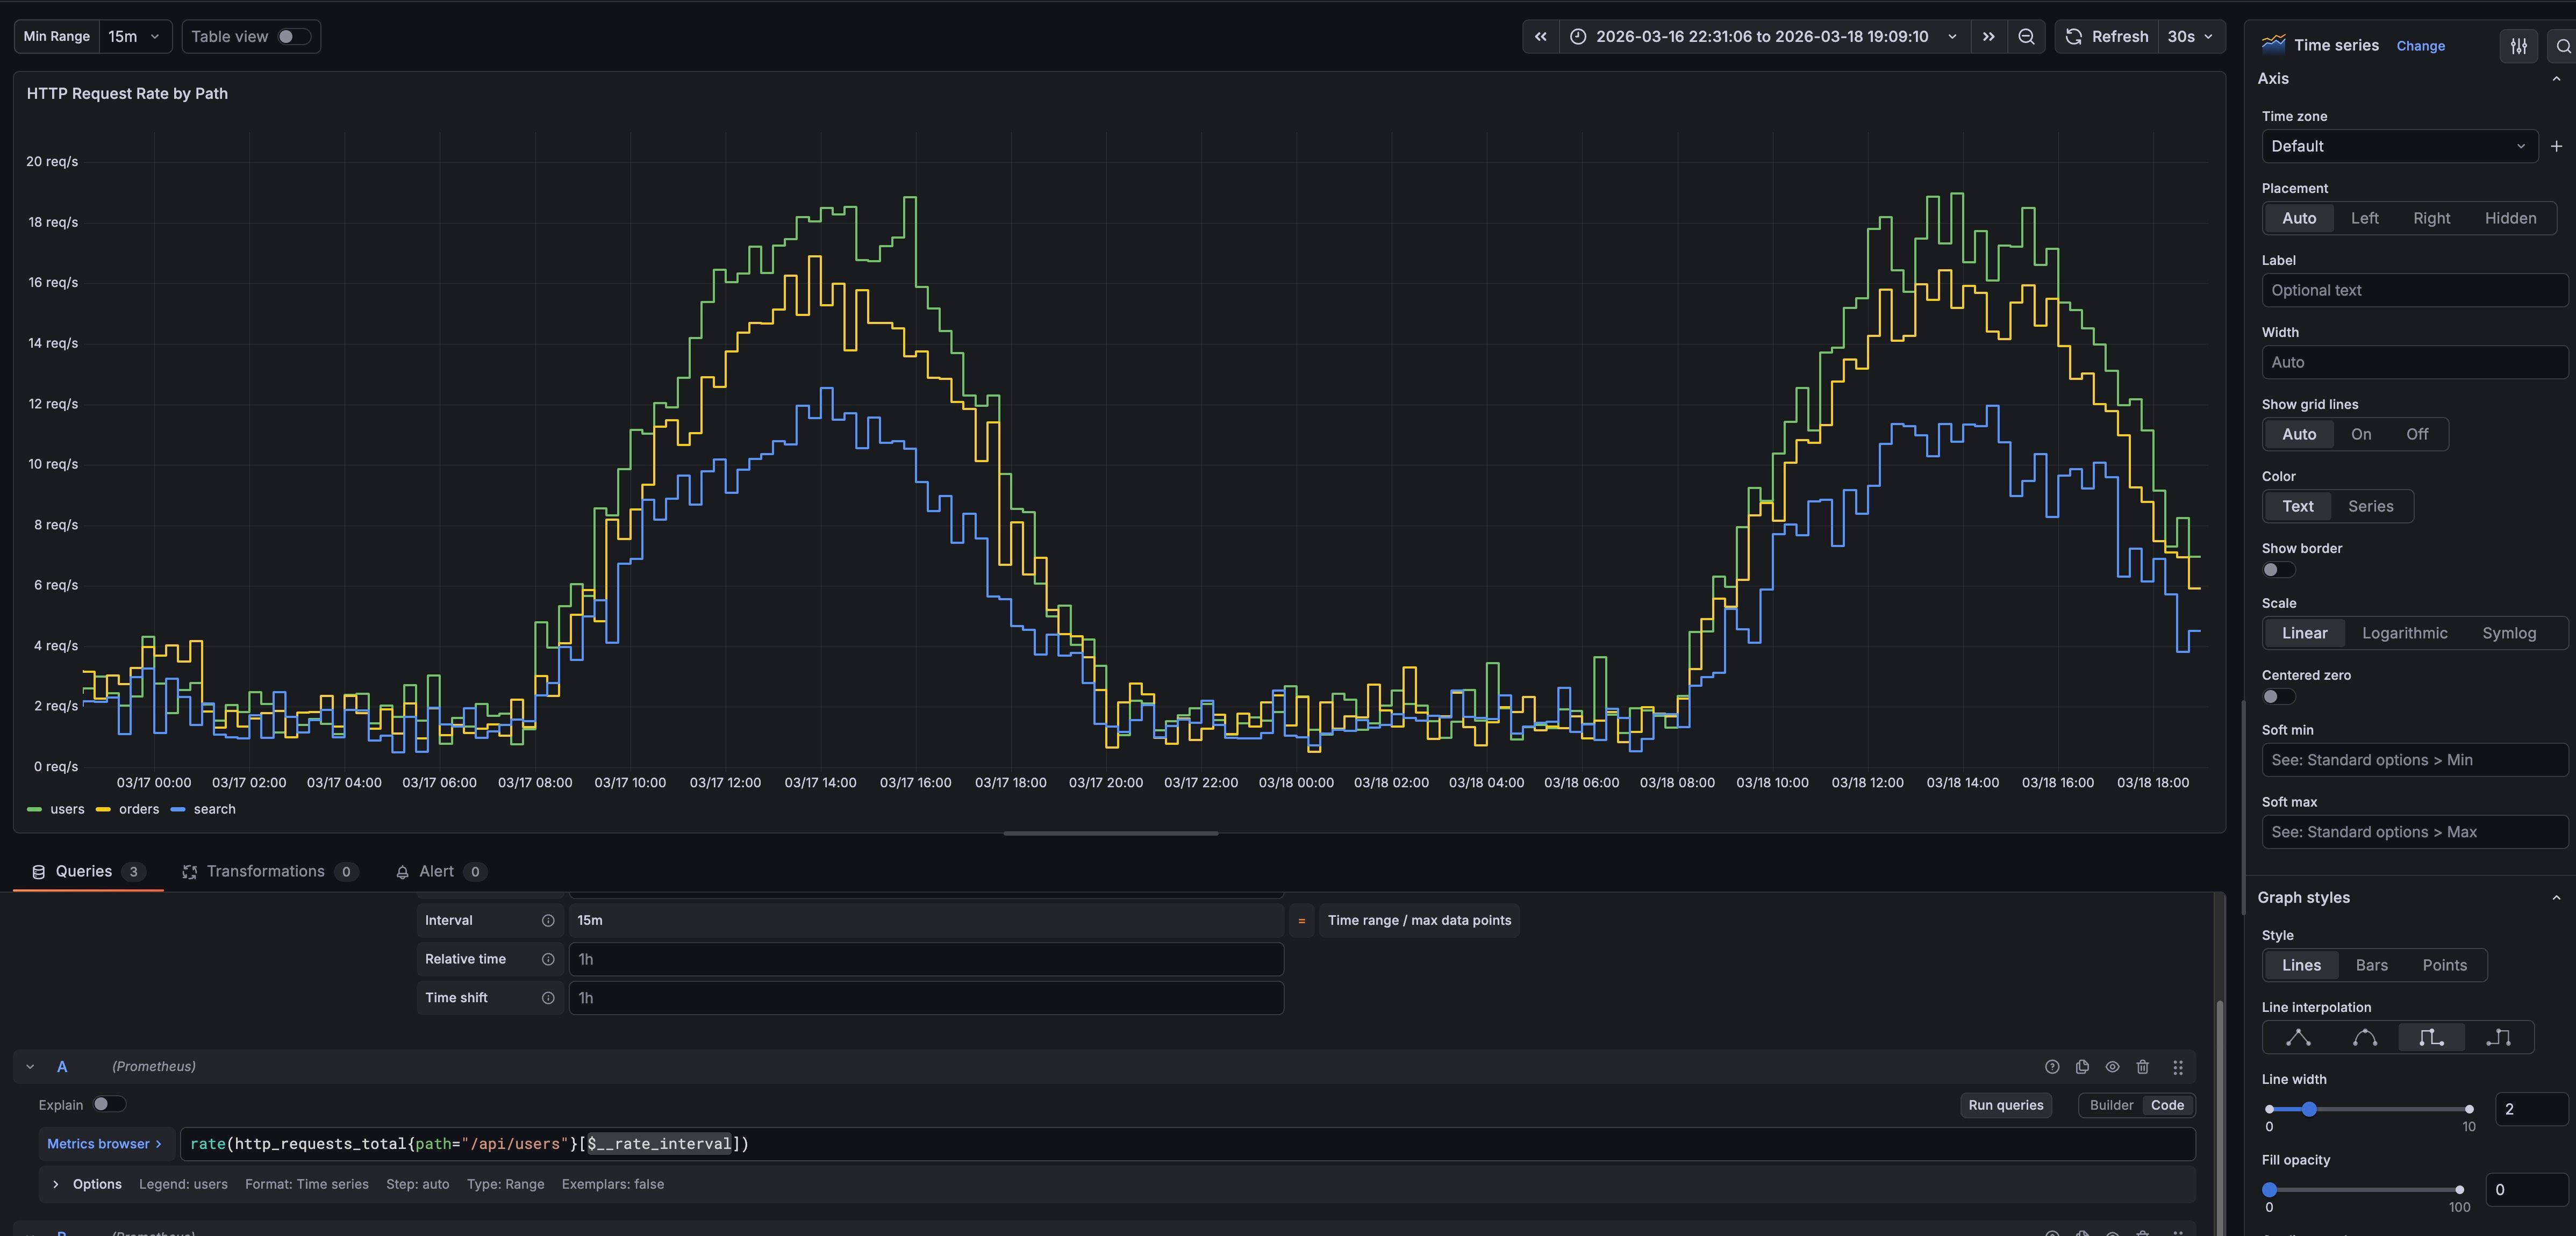This screenshot has width=2576, height=1236.
Task: Adjust Line width slider handle
Action: point(2309,1109)
